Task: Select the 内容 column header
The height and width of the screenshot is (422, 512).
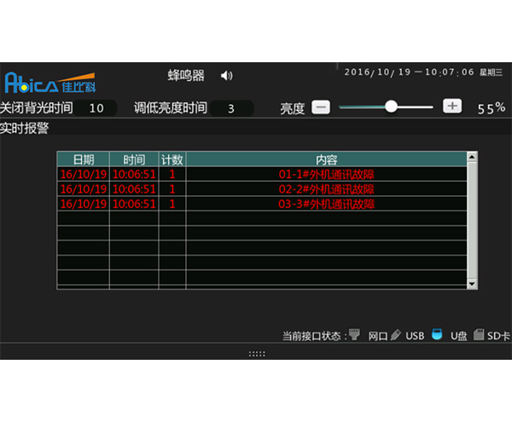Action: (x=327, y=159)
